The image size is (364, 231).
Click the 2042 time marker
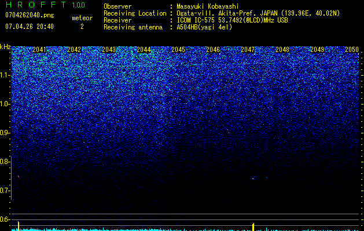74,50
